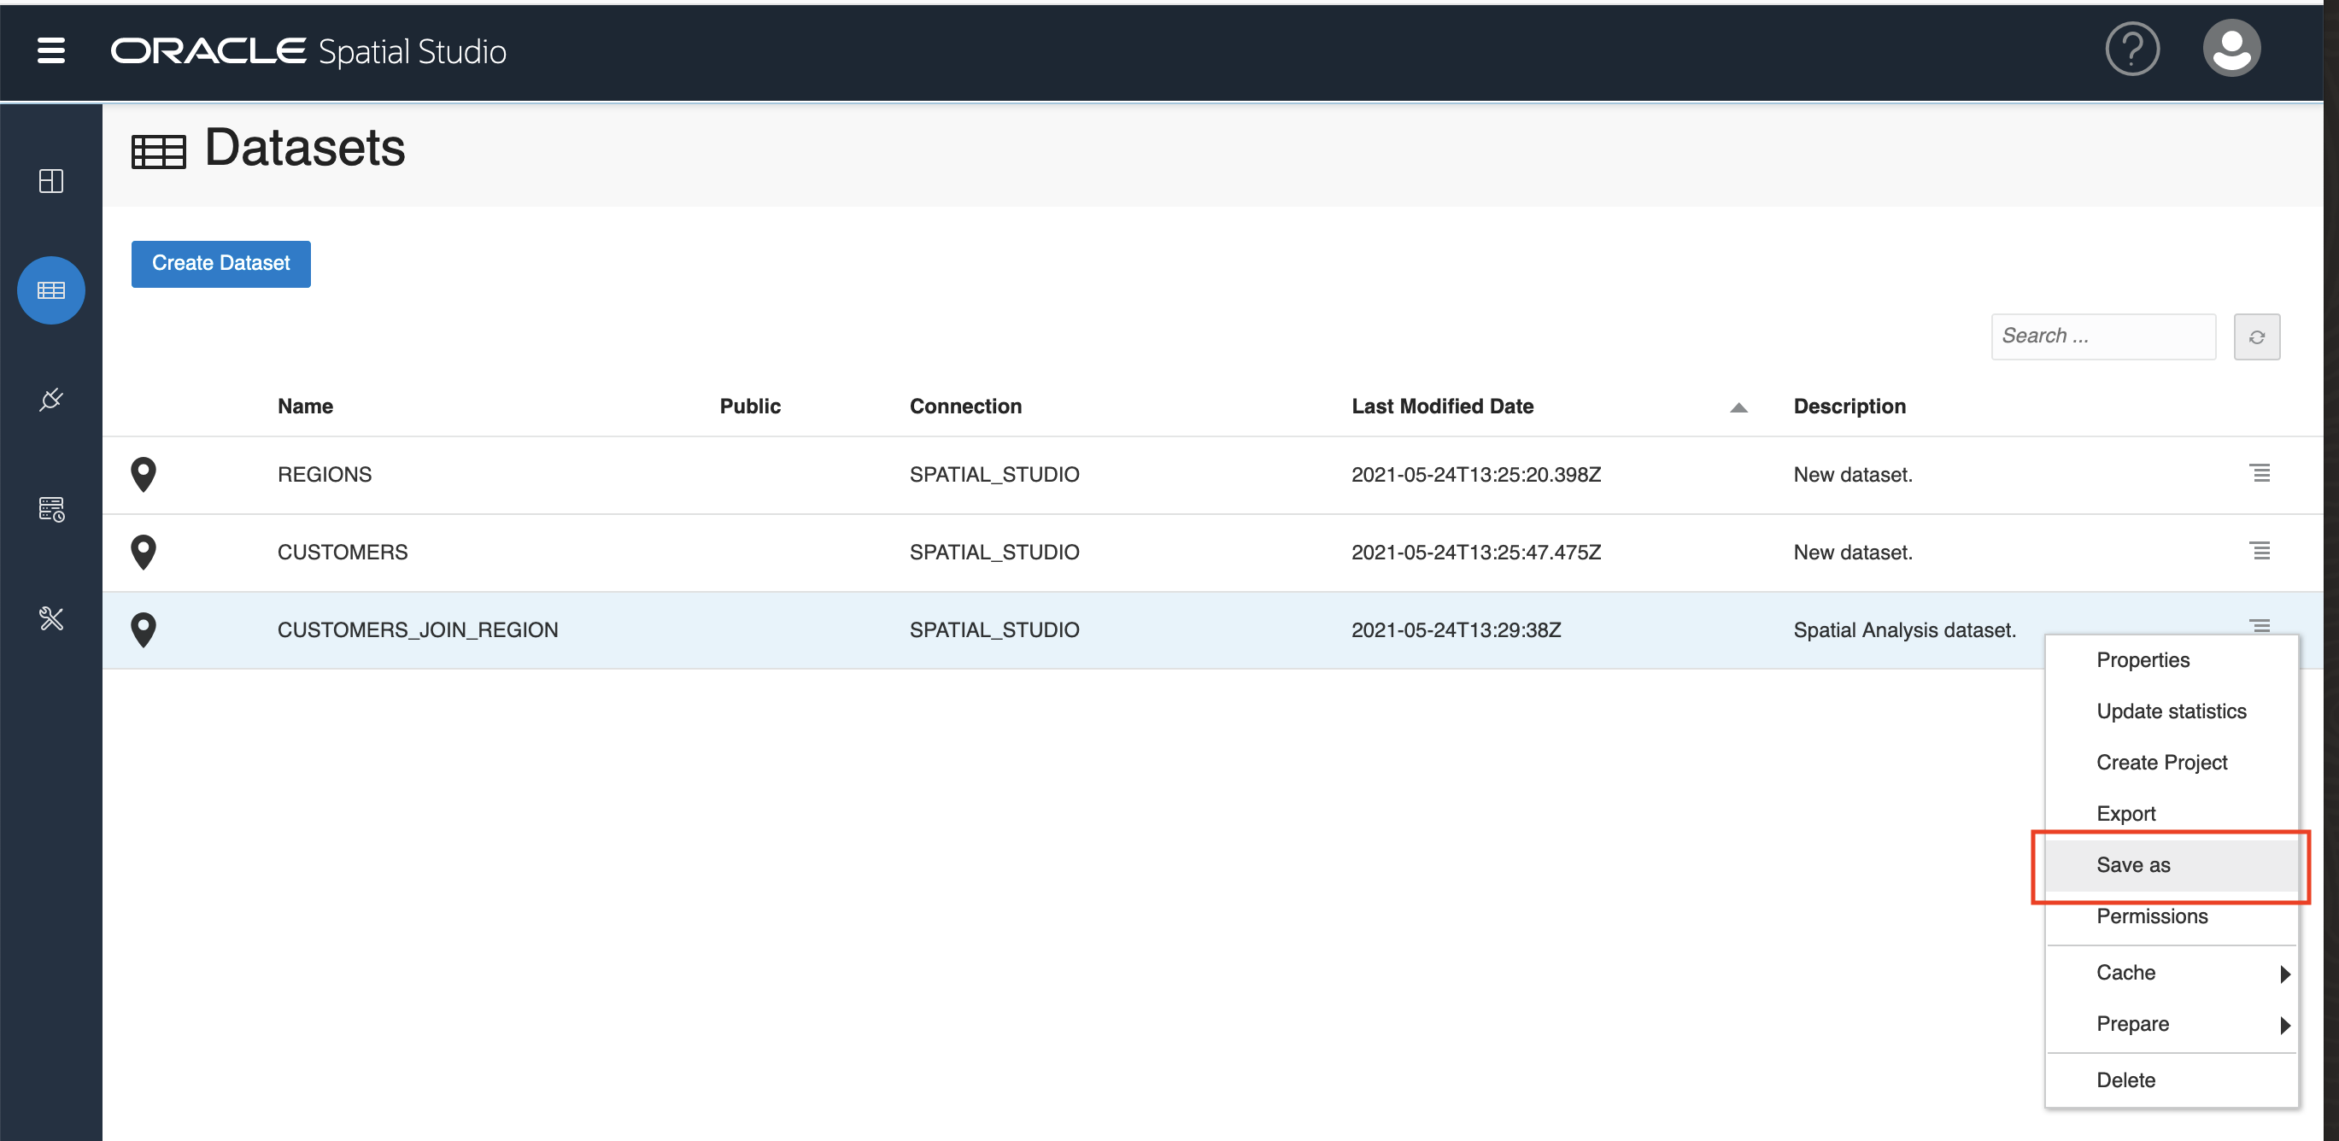Screen dimensions: 2339x1141
Task: Open the REGIONS row action menu
Action: [2259, 473]
